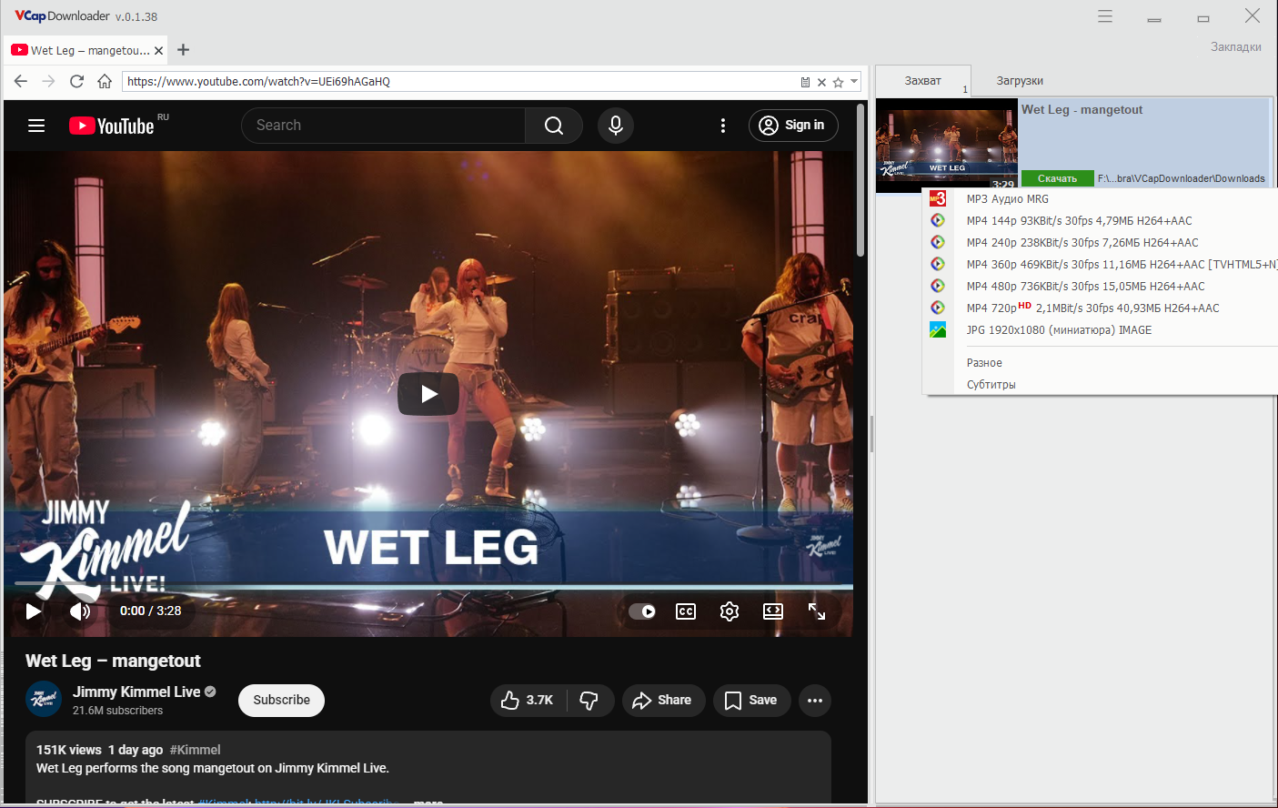Select the captured Wet Leg video thumbnail
The height and width of the screenshot is (808, 1278).
(x=947, y=146)
